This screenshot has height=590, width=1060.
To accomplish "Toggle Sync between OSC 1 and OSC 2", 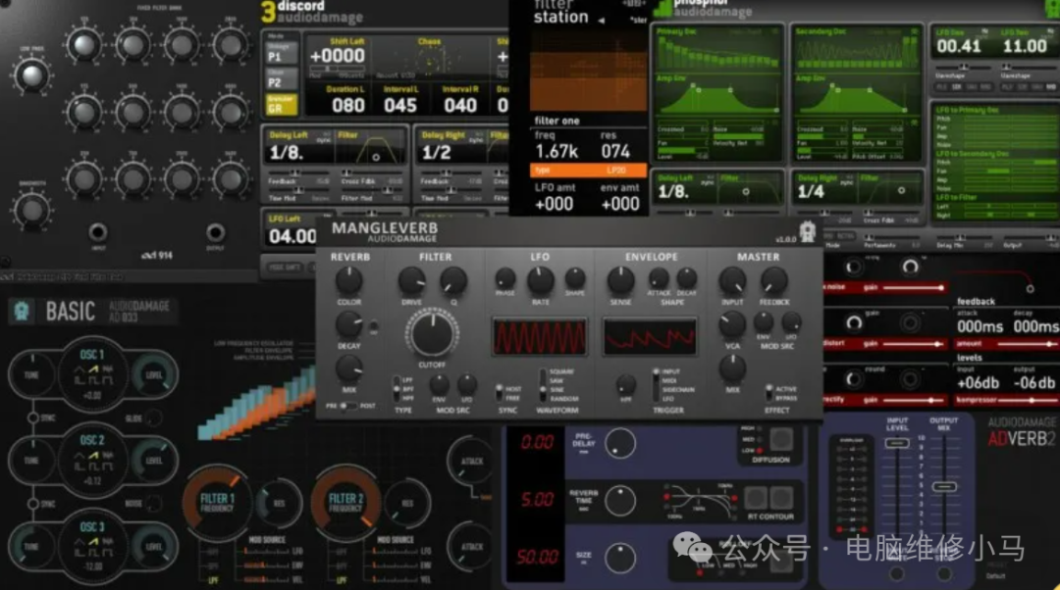I will pyautogui.click(x=32, y=418).
